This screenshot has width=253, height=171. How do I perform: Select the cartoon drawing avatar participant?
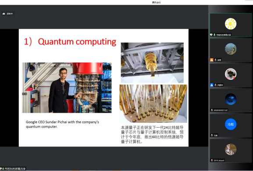tap(231, 150)
